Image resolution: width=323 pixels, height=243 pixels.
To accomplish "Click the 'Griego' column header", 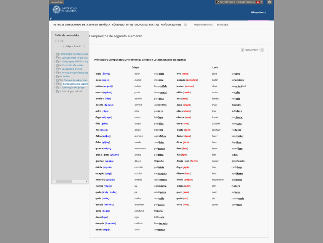I will (x=135, y=67).
